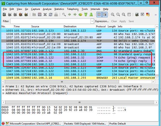
Task: Click packet list scroll up arrow
Action: click(157, 27)
